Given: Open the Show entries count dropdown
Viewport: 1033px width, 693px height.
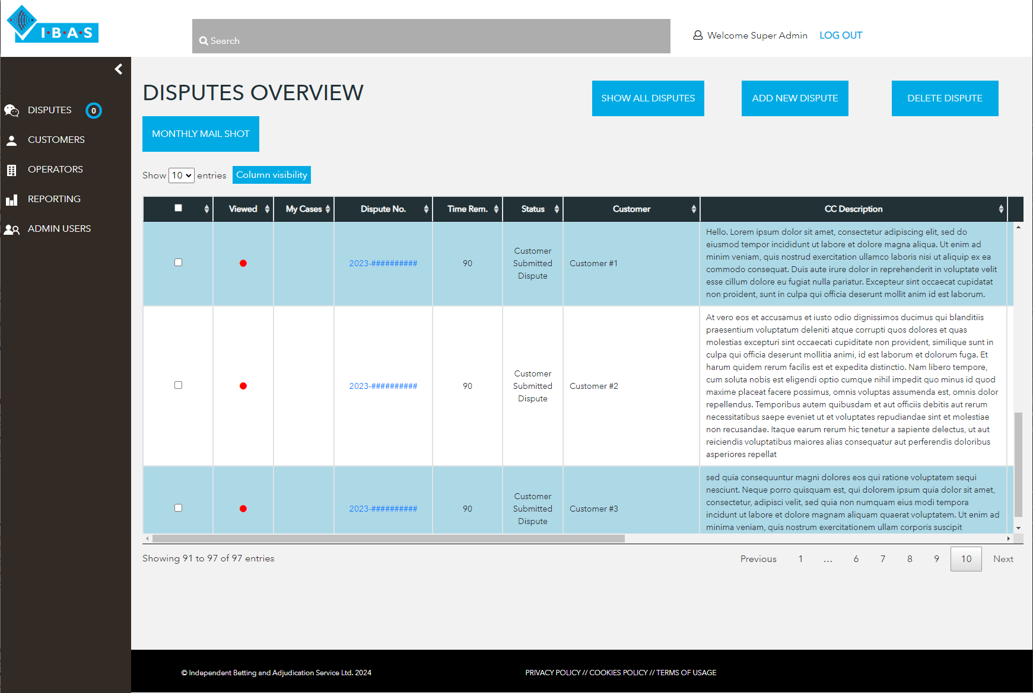Looking at the screenshot, I should (181, 175).
